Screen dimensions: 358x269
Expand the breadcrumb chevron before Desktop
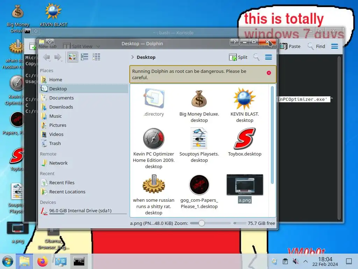[133, 57]
